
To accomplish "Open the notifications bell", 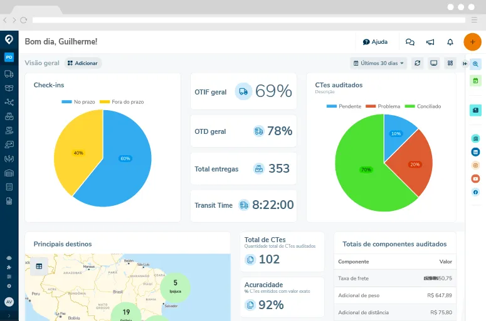I will (x=450, y=42).
